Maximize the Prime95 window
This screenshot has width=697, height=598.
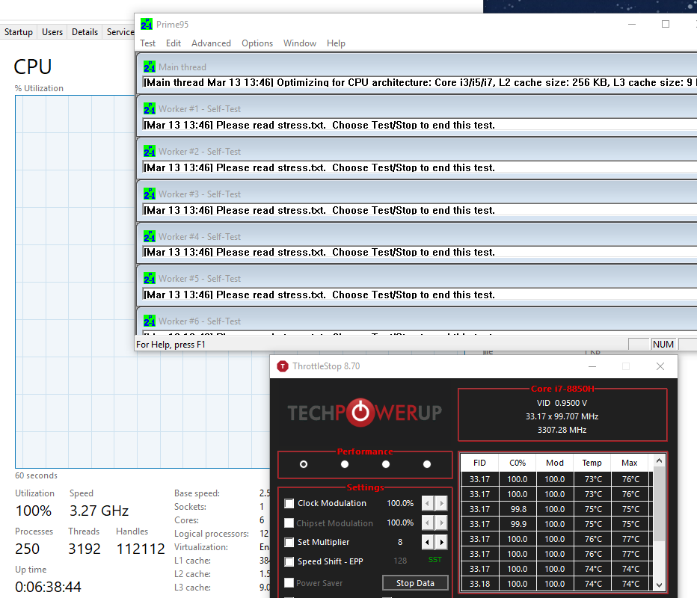point(666,24)
